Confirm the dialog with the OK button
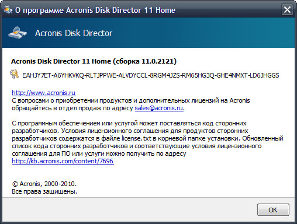297x224 pixels. click(273, 210)
